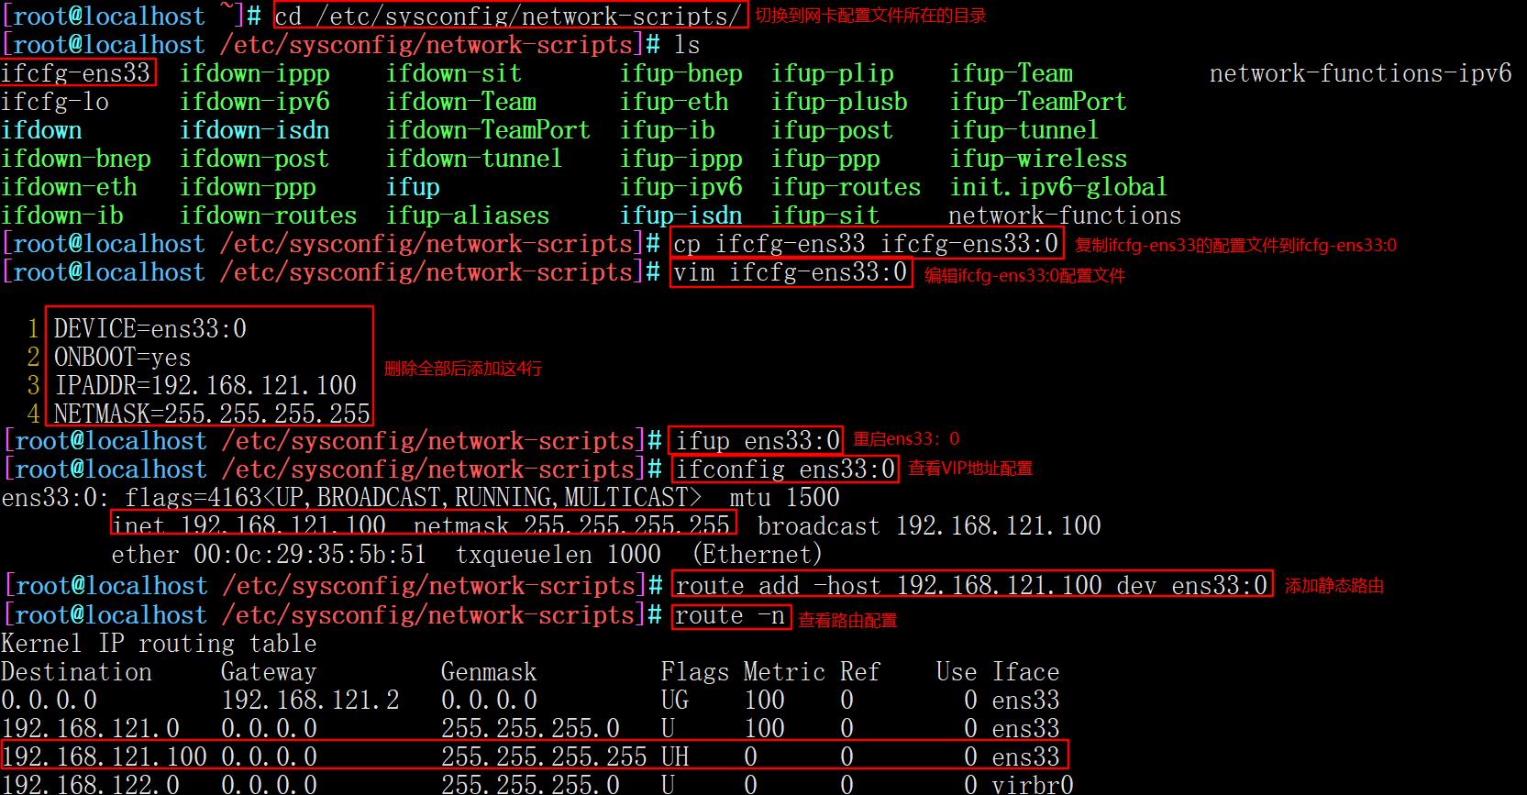Click the ifup-bnep file name
Viewport: 1527px width, 795px height.
tap(681, 73)
